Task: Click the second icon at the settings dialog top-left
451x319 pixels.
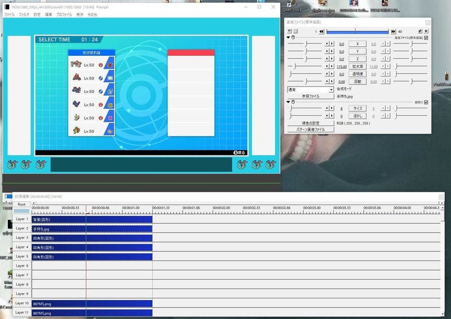Action: point(295,31)
